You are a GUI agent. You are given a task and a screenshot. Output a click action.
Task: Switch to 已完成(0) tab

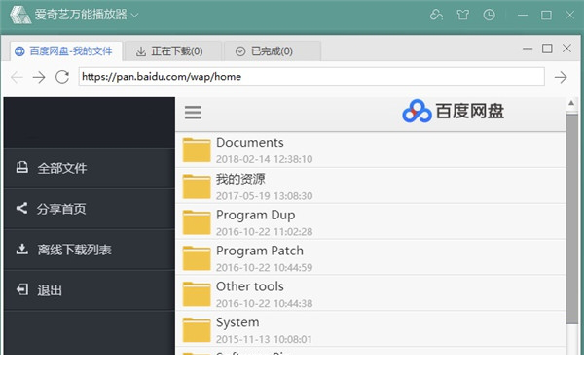(272, 50)
